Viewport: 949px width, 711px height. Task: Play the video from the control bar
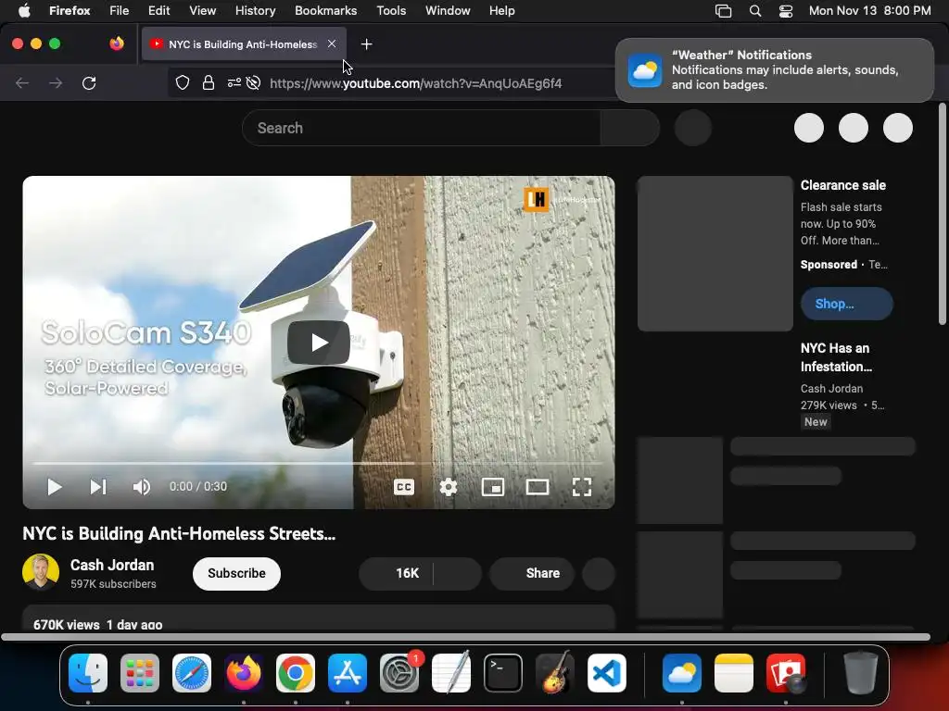coord(55,487)
